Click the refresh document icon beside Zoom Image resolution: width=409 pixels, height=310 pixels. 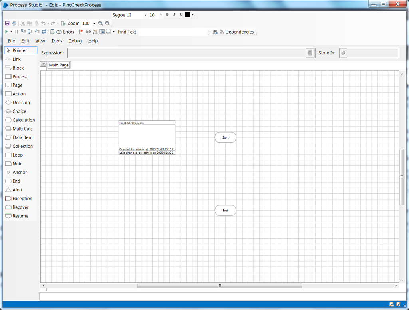[63, 23]
